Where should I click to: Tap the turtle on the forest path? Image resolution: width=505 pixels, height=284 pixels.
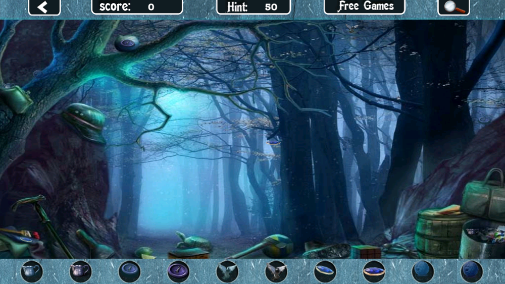pos(193,241)
